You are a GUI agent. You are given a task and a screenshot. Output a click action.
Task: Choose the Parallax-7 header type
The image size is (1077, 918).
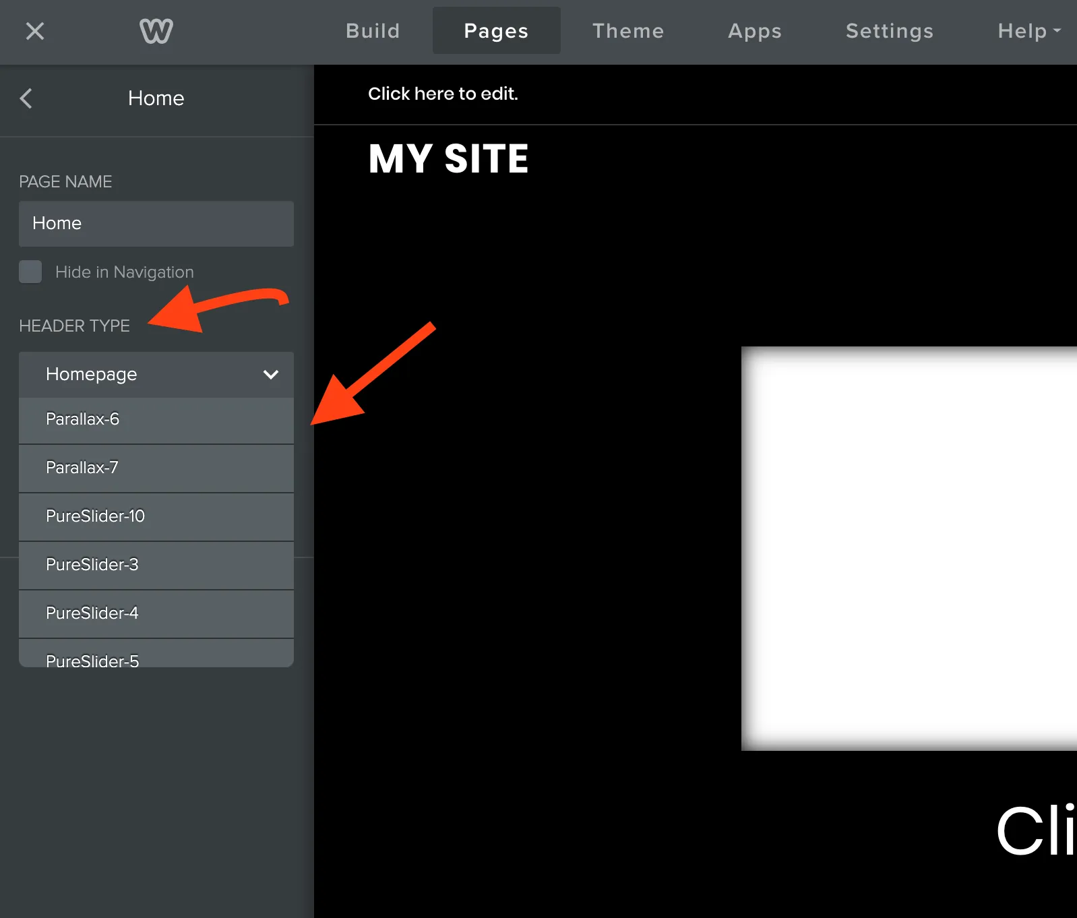point(156,468)
